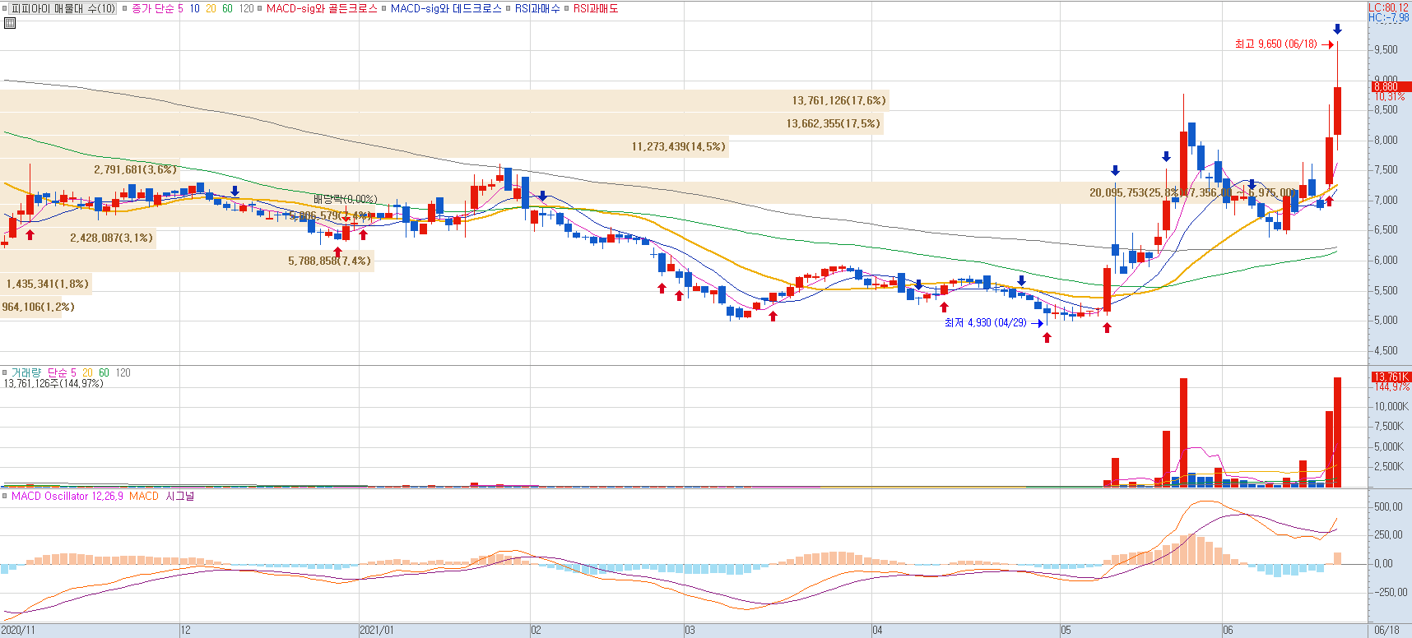
Task: Toggle square marker before MACD-sig와 데드크로스
Action: [383, 8]
